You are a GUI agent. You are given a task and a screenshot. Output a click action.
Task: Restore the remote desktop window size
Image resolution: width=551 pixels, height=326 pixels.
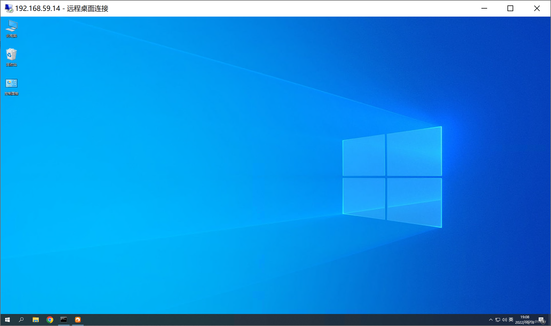(510, 8)
